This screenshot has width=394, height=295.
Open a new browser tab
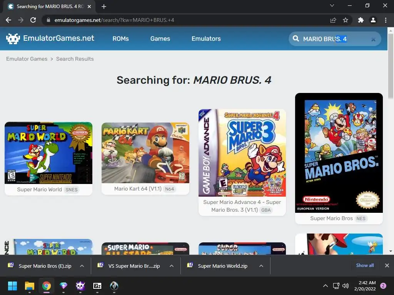tap(104, 7)
